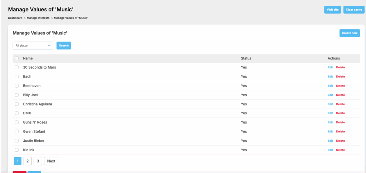Navigate to Manage Interests breadcrumb
This screenshot has width=366, height=173.
[38, 18]
